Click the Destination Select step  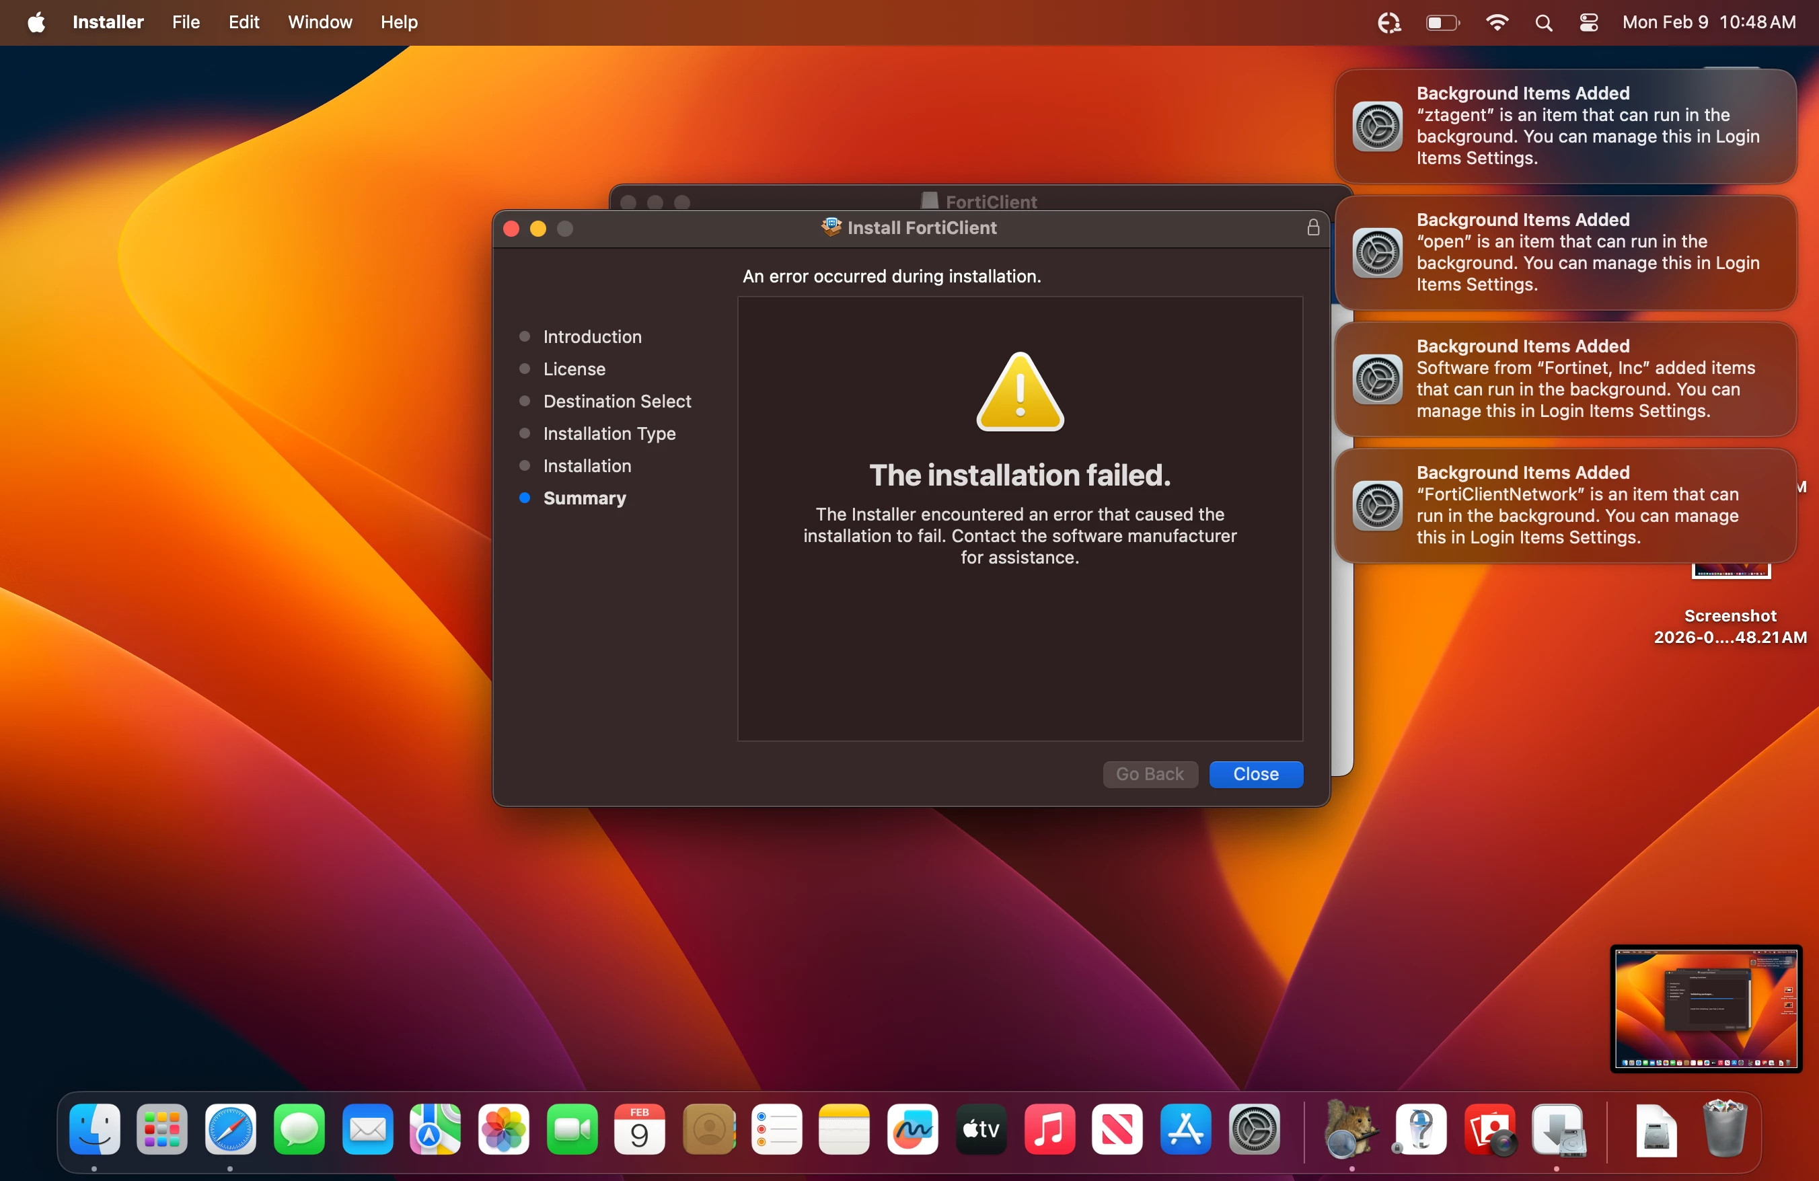[617, 401]
